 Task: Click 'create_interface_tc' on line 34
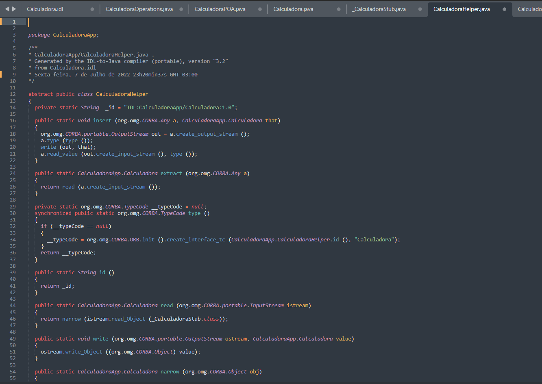(196, 239)
